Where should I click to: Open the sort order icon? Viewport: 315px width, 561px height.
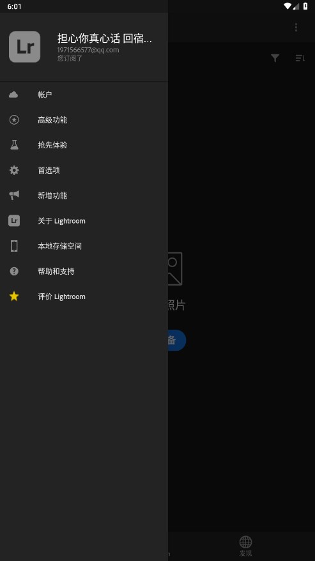300,58
